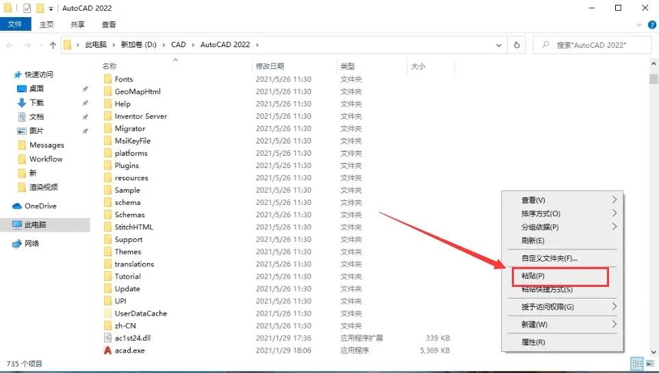Click CAD in the address breadcrumb
This screenshot has height=373, width=659.
click(x=178, y=44)
